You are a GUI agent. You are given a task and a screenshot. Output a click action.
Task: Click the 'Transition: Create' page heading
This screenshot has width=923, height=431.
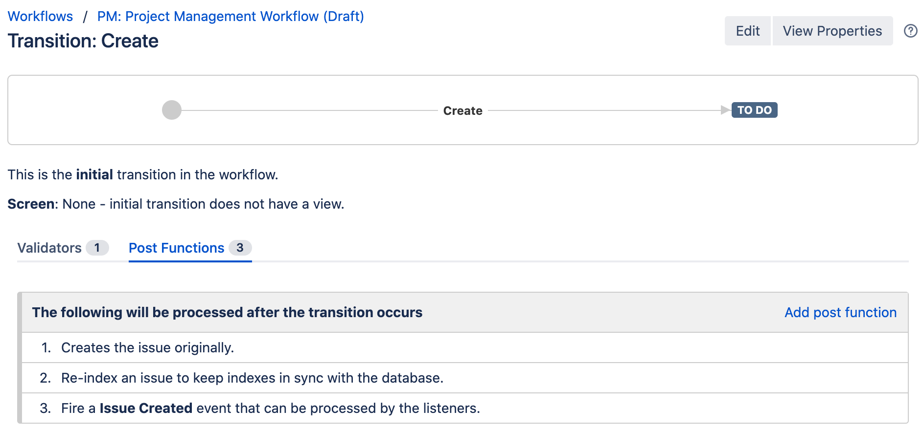(x=83, y=41)
